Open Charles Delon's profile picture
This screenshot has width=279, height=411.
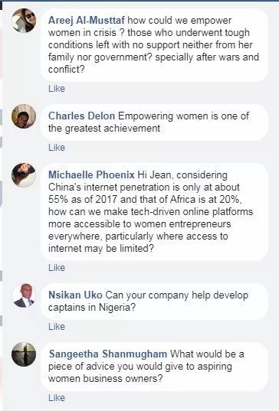24,116
